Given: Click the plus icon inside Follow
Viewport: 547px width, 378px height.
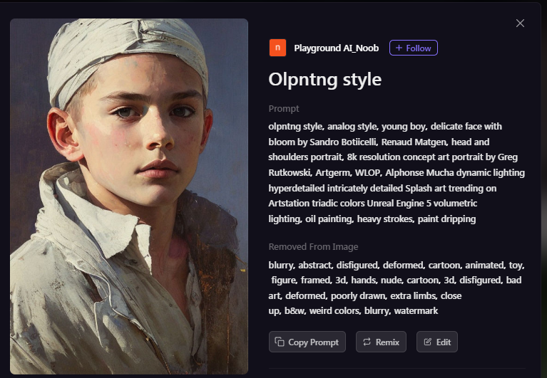Looking at the screenshot, I should coord(399,48).
